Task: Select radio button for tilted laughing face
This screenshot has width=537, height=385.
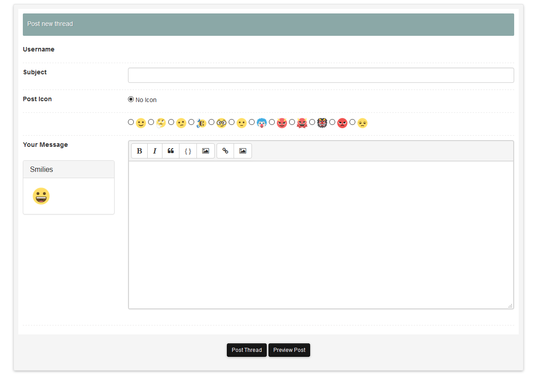Action: click(x=191, y=122)
